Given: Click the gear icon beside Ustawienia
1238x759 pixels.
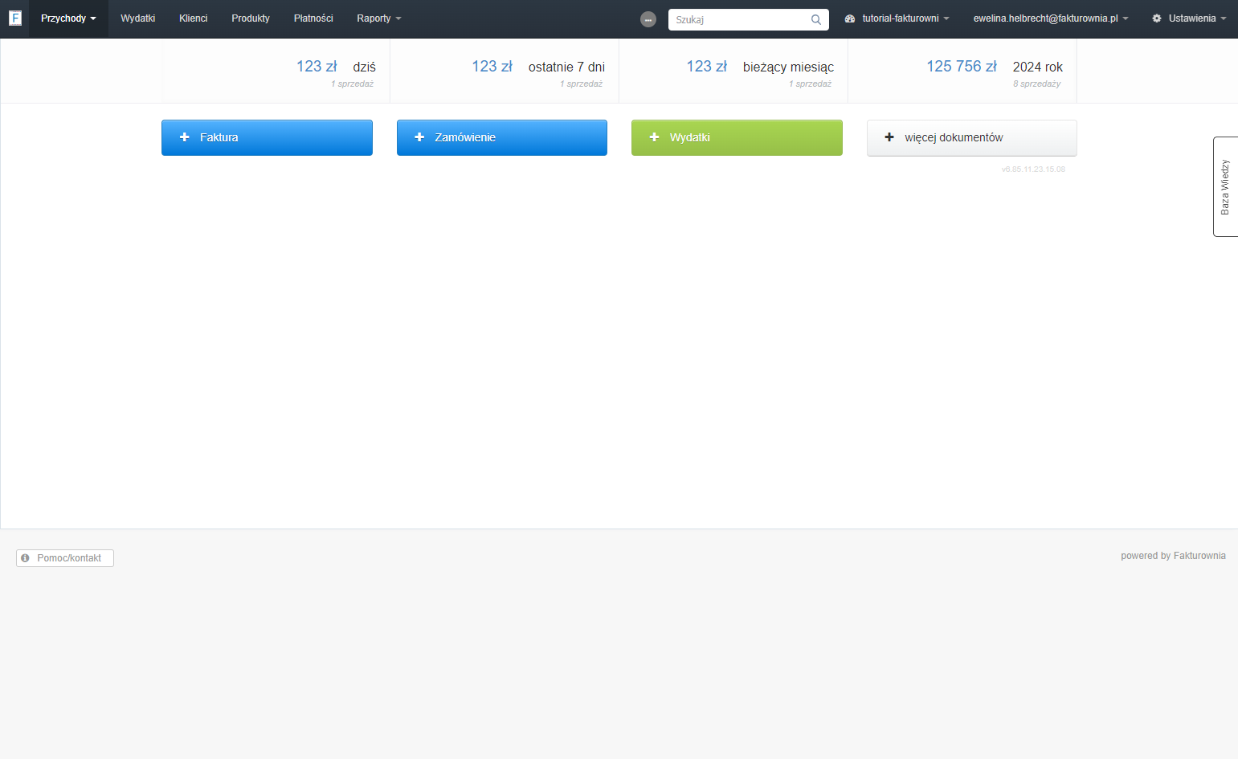Looking at the screenshot, I should point(1157,18).
